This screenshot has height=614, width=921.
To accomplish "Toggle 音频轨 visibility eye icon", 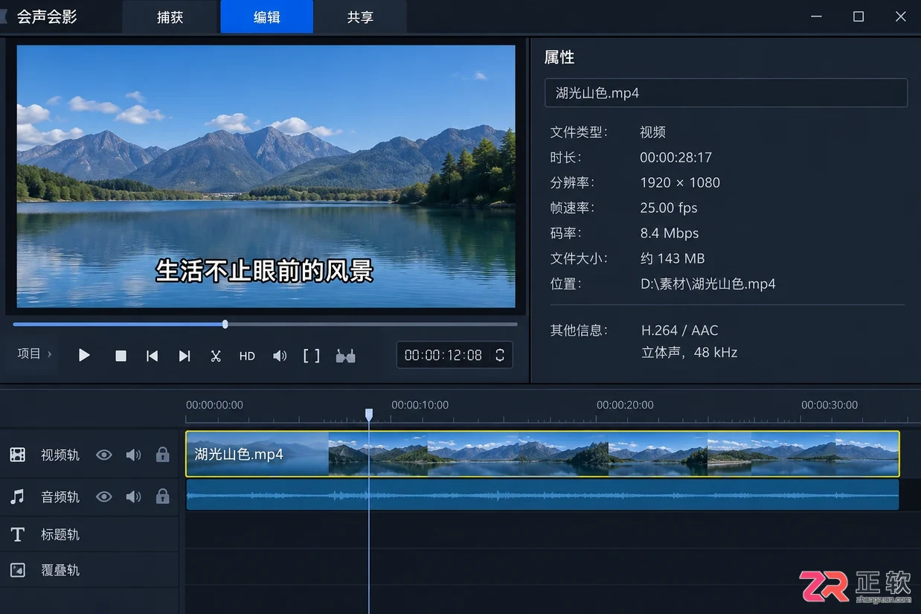I will pos(104,496).
